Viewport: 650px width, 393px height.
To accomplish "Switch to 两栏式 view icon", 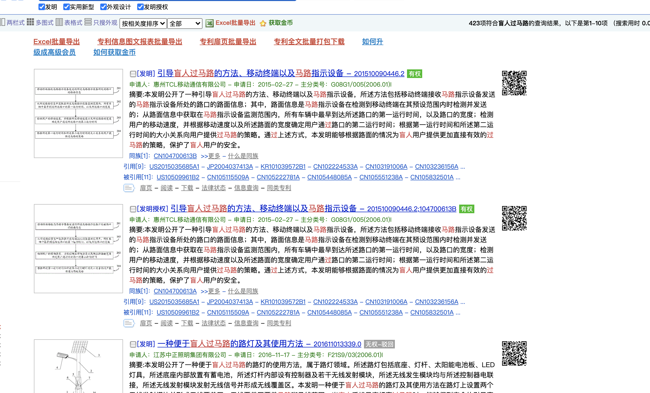I will pos(3,22).
